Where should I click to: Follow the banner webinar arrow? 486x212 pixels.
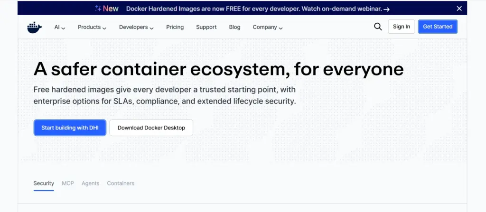tap(386, 9)
